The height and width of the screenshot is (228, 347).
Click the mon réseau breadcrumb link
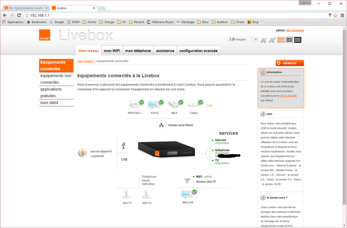[85, 61]
